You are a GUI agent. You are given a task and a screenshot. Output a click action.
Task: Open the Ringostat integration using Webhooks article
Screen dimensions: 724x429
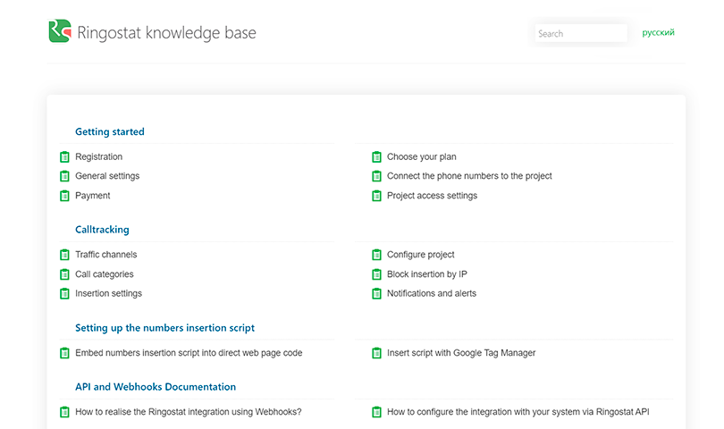click(189, 411)
